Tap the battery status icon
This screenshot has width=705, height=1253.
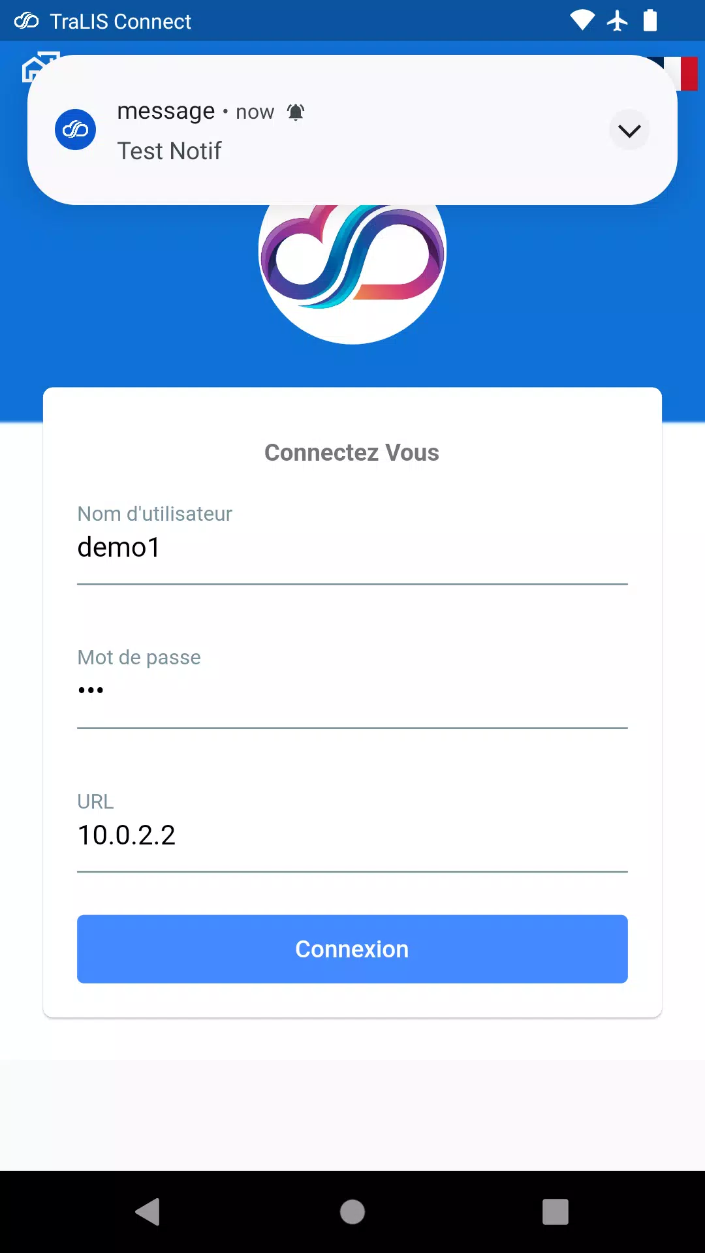pos(650,20)
